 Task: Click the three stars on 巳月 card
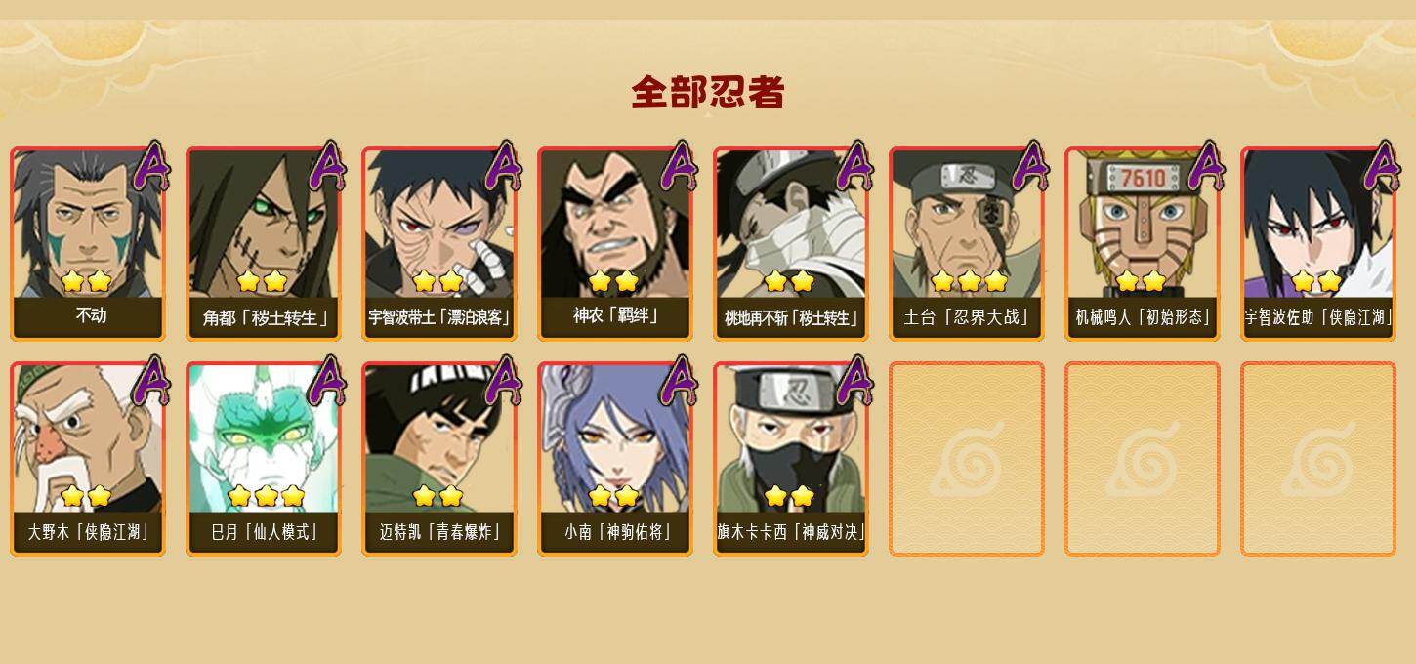pos(266,497)
